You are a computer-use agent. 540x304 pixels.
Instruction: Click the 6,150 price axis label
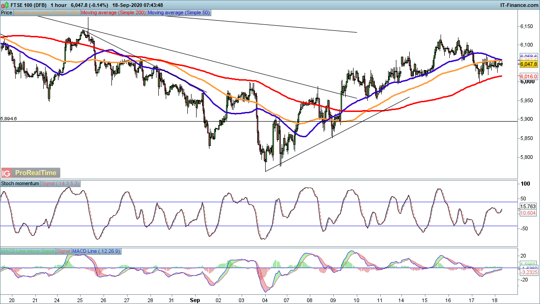[x=527, y=27]
